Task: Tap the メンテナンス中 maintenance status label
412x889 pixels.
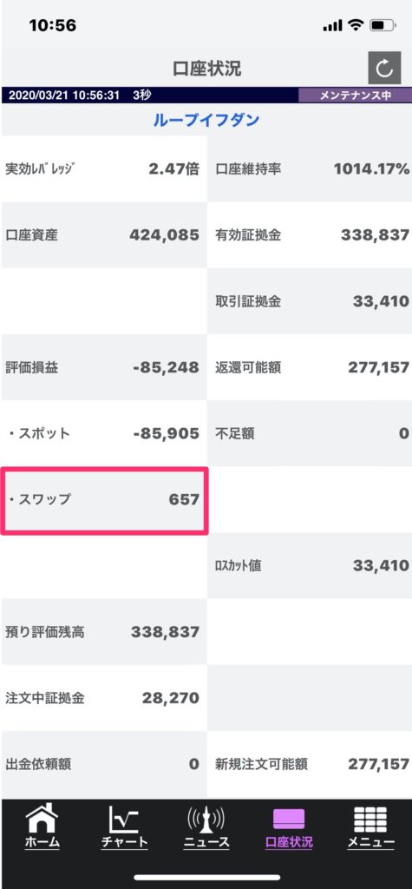Action: (x=356, y=95)
